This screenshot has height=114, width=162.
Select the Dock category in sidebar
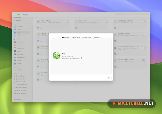click(22, 33)
